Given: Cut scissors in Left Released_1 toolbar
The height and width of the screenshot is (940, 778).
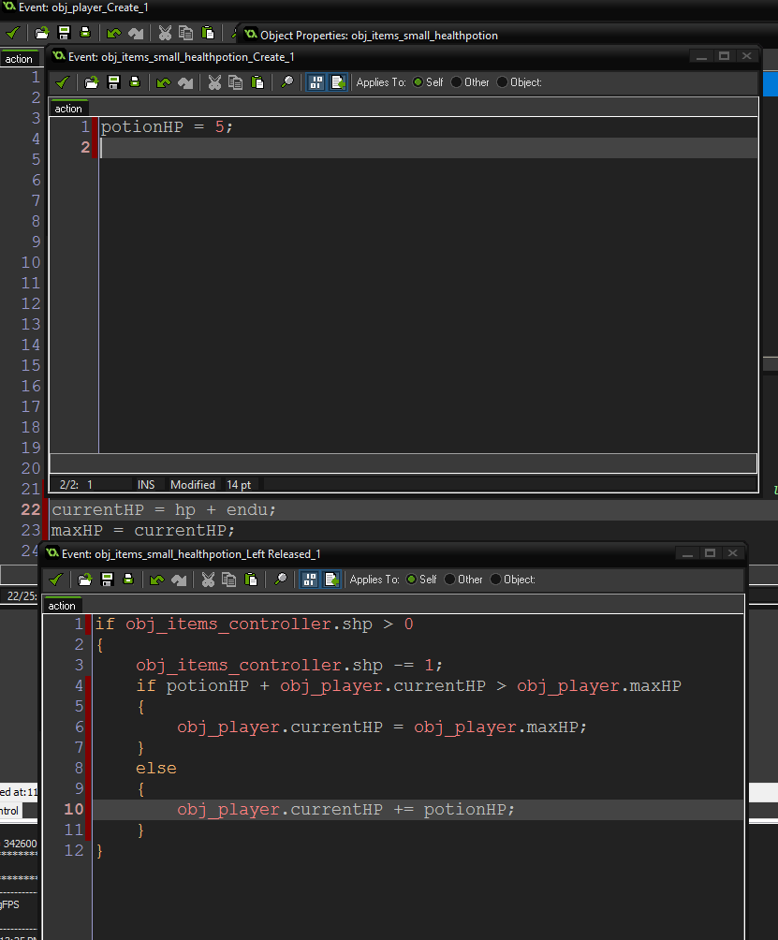Looking at the screenshot, I should tap(208, 580).
